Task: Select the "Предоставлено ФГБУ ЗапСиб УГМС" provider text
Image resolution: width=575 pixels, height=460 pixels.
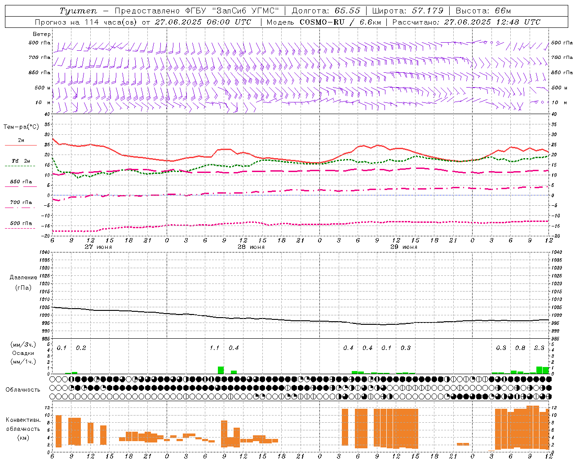Action: pyautogui.click(x=197, y=11)
